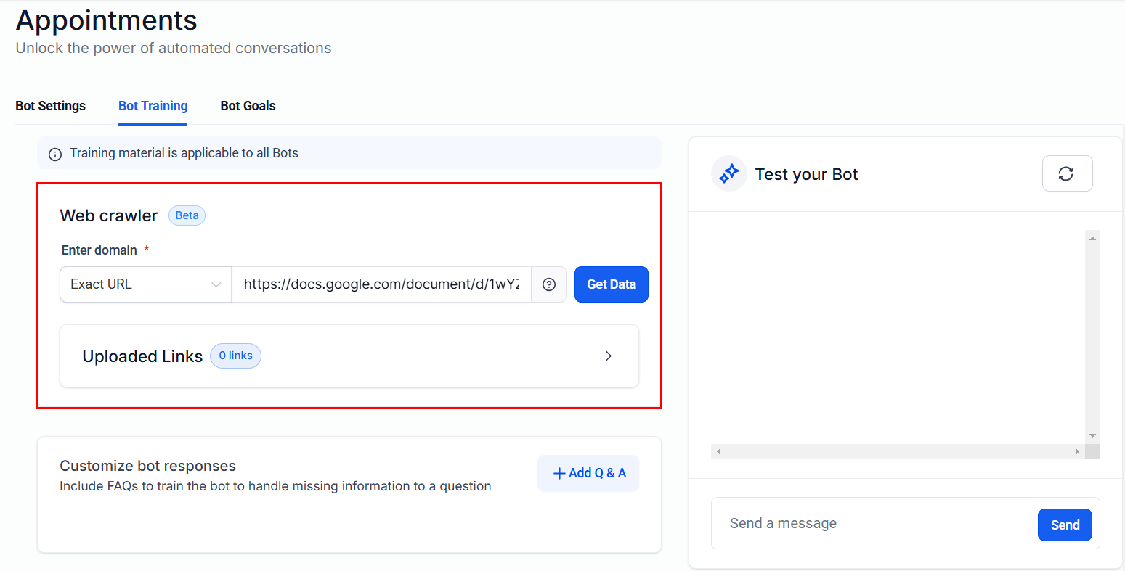Click the info icon in training material notice
Image resolution: width=1125 pixels, height=571 pixels.
55,154
